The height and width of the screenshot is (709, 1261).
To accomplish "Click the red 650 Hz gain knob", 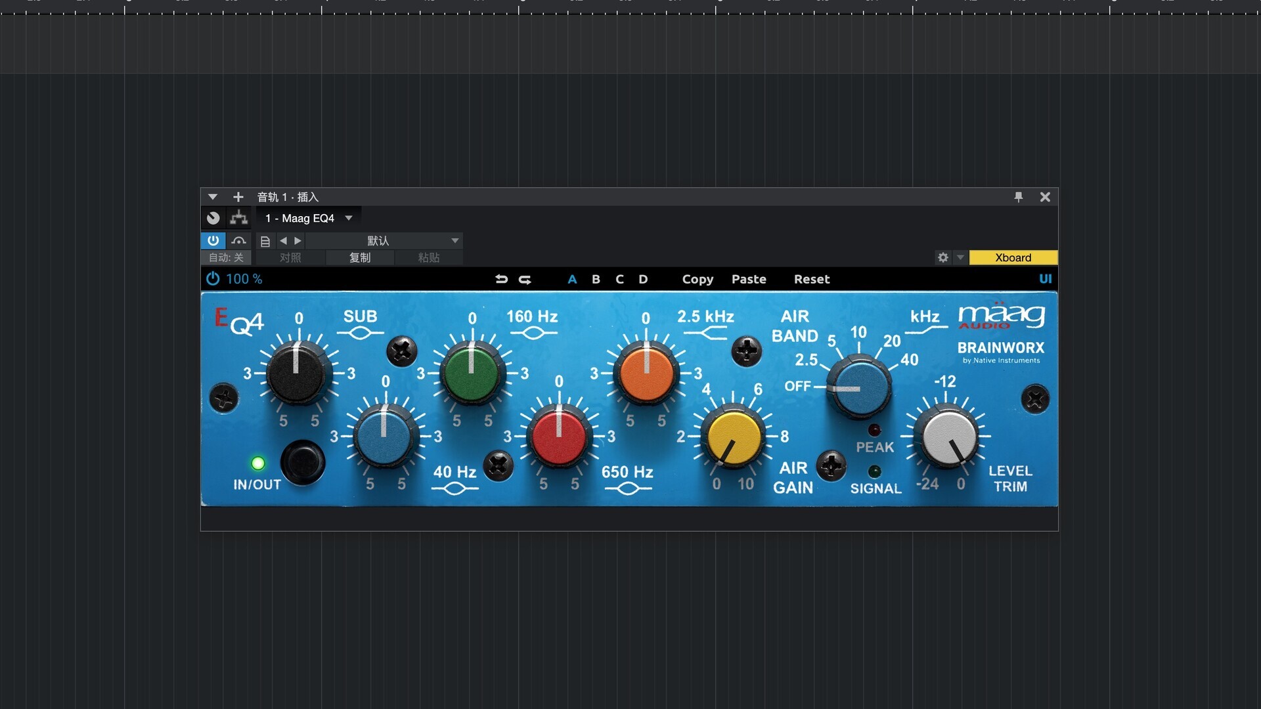I will click(x=559, y=437).
